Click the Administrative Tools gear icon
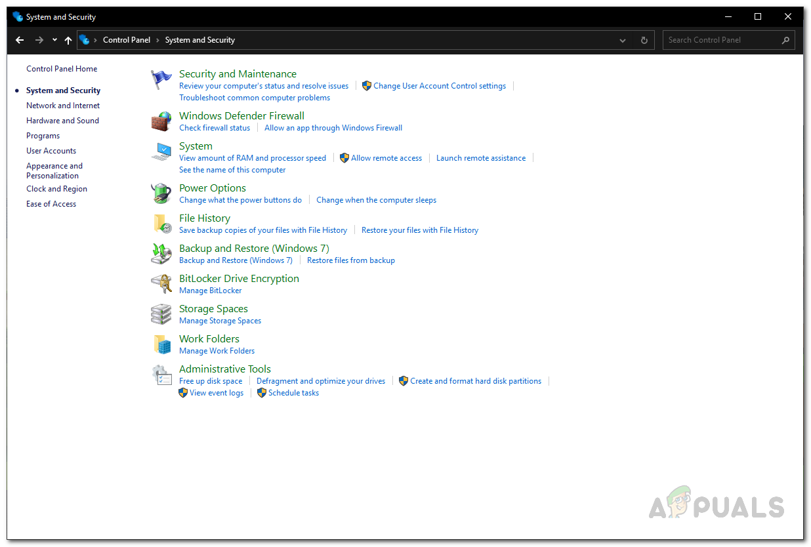The width and height of the screenshot is (811, 547). [161, 375]
